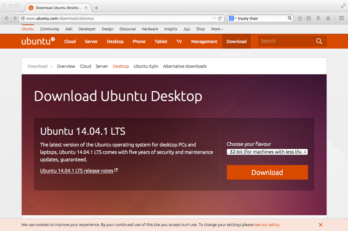
Task: Click the site search magnifier icon
Action: click(x=319, y=41)
